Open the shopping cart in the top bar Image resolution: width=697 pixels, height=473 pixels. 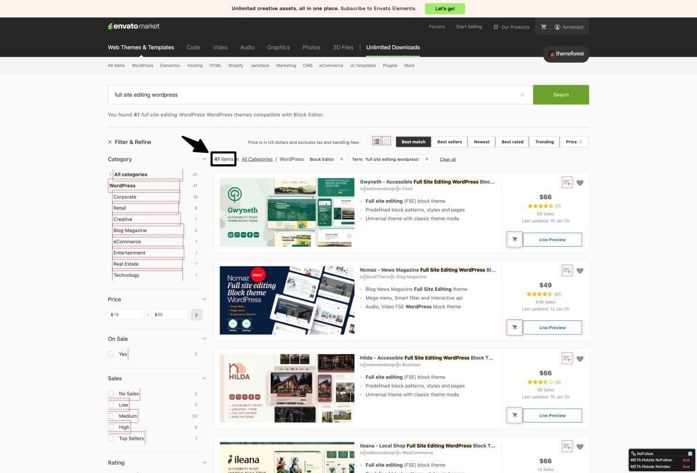click(x=544, y=26)
